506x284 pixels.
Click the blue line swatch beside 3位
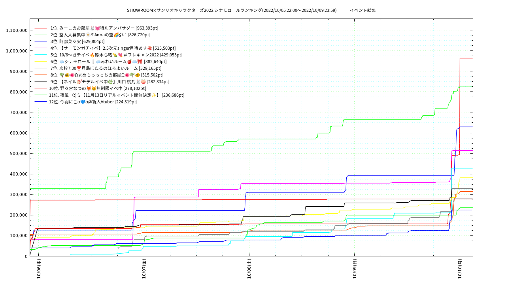41,42
